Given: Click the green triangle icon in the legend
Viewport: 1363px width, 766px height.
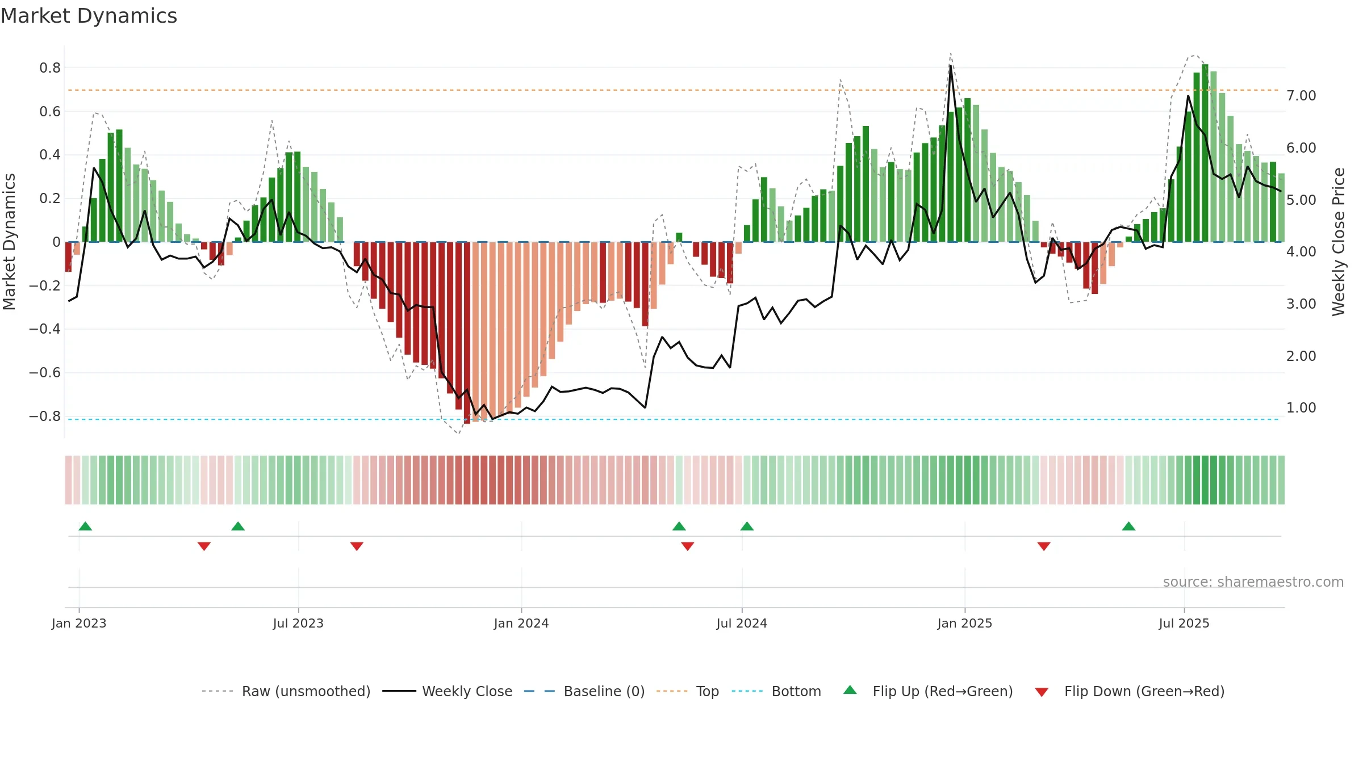Looking at the screenshot, I should point(850,690).
